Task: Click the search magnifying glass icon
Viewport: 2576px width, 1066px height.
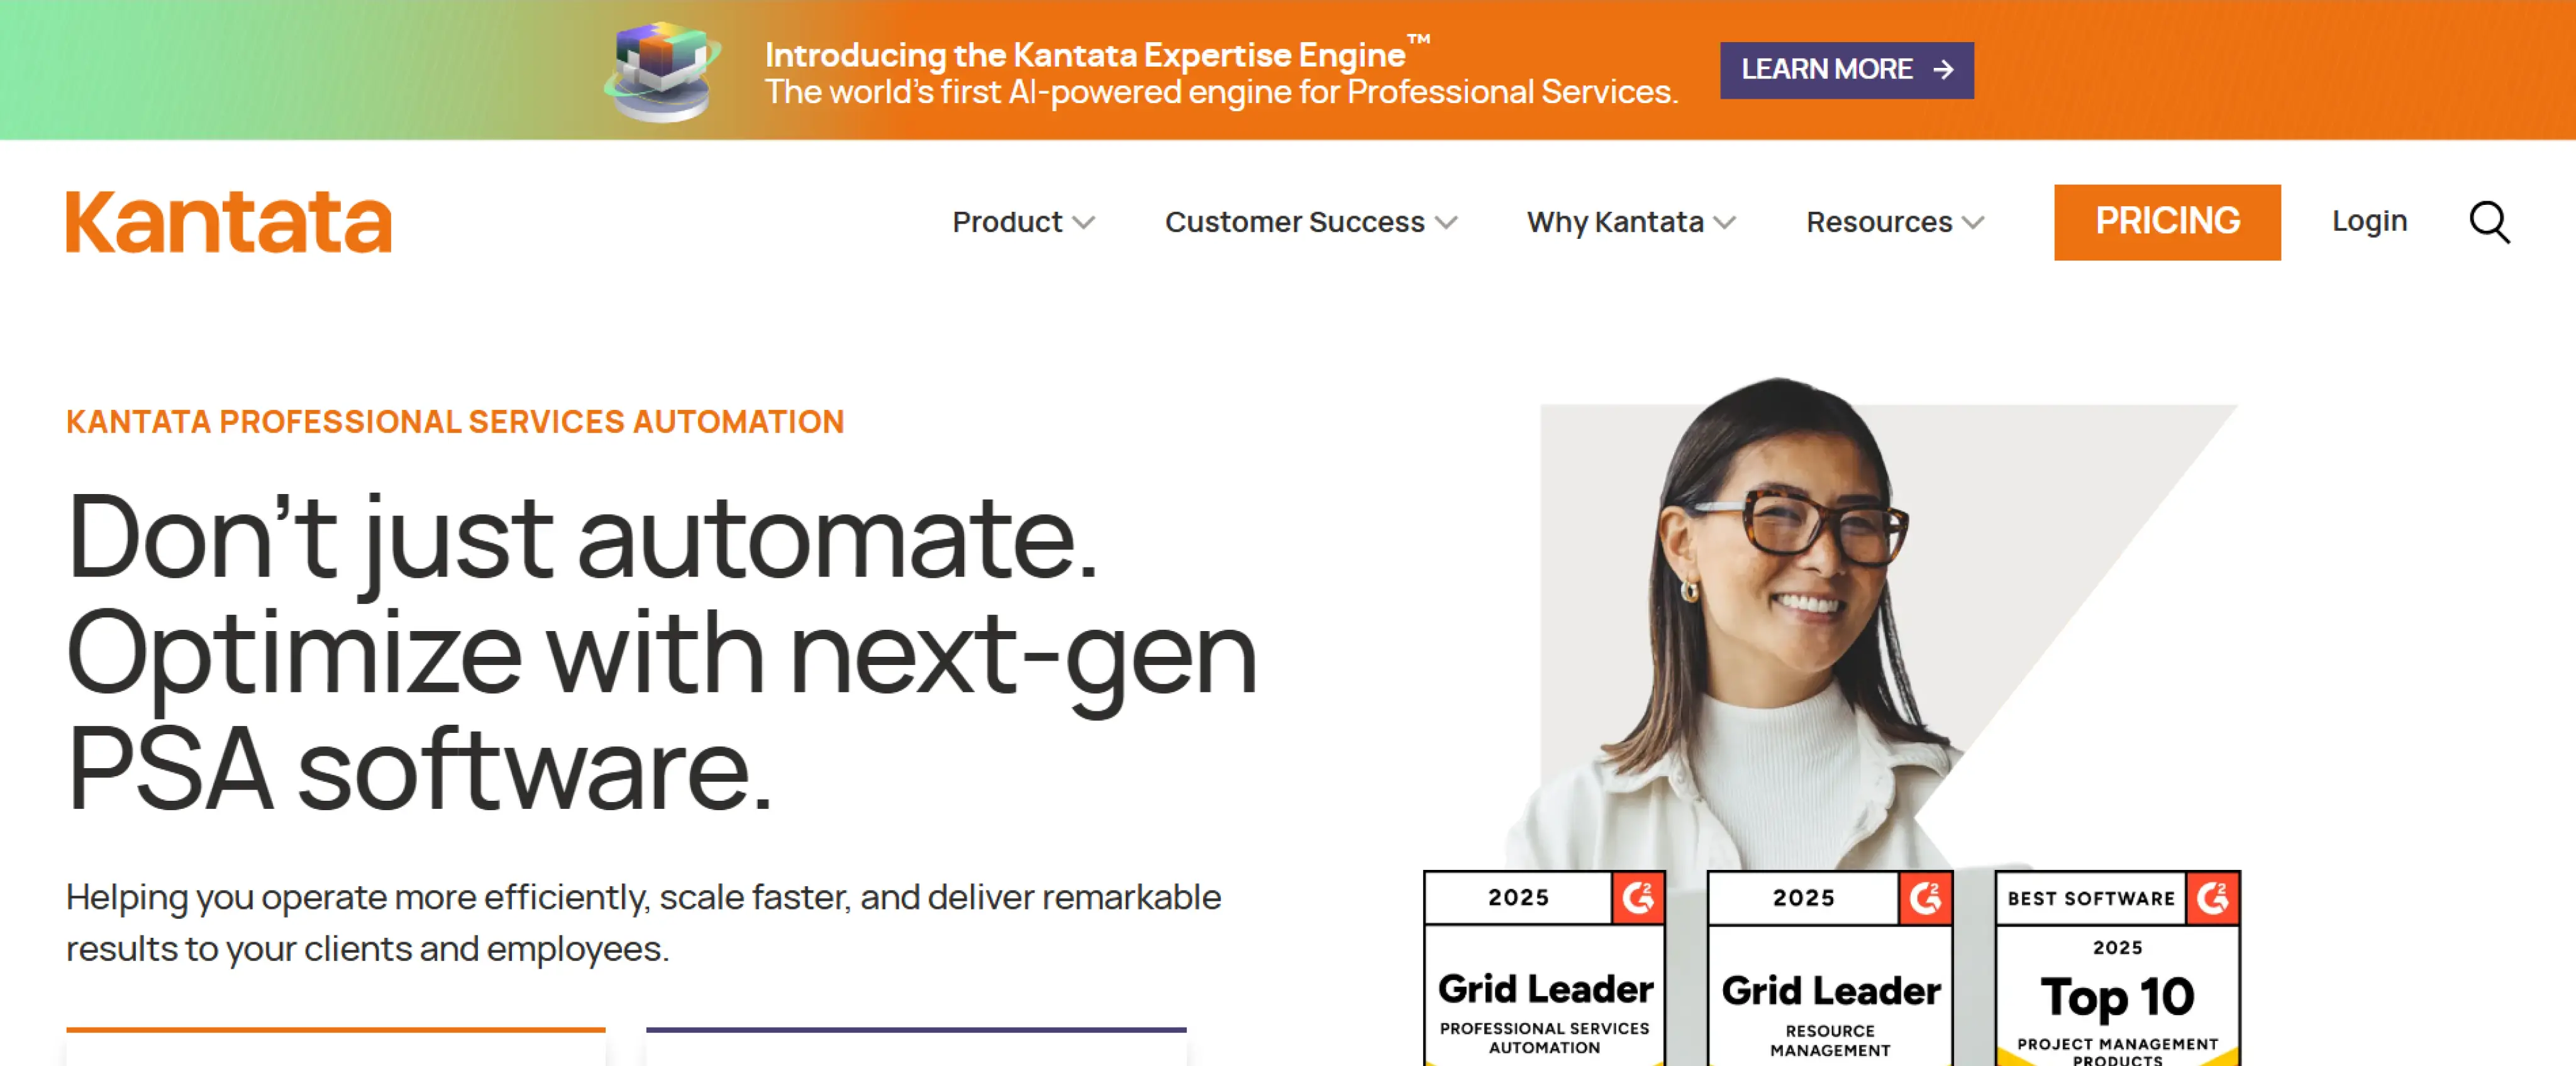Action: coord(2488,222)
